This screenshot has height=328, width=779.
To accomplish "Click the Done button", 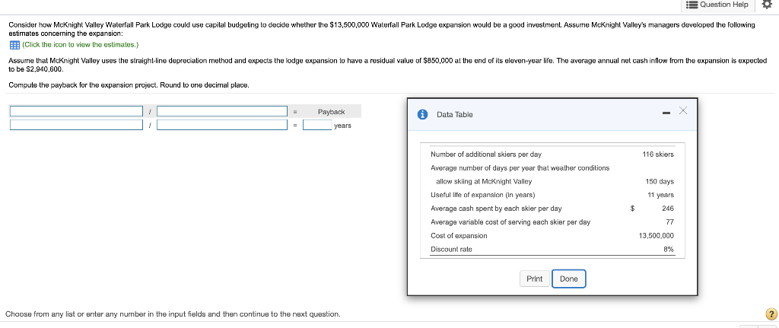I will pyautogui.click(x=569, y=279).
